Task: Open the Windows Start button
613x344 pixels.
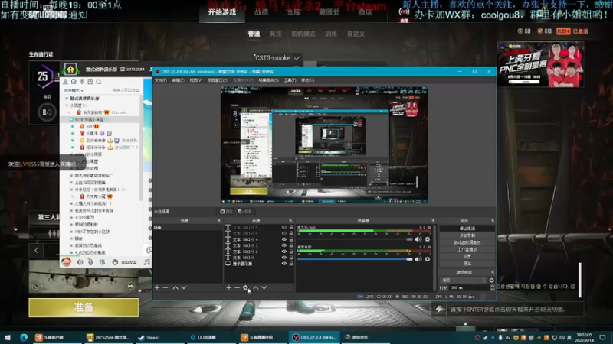Action: 8,337
